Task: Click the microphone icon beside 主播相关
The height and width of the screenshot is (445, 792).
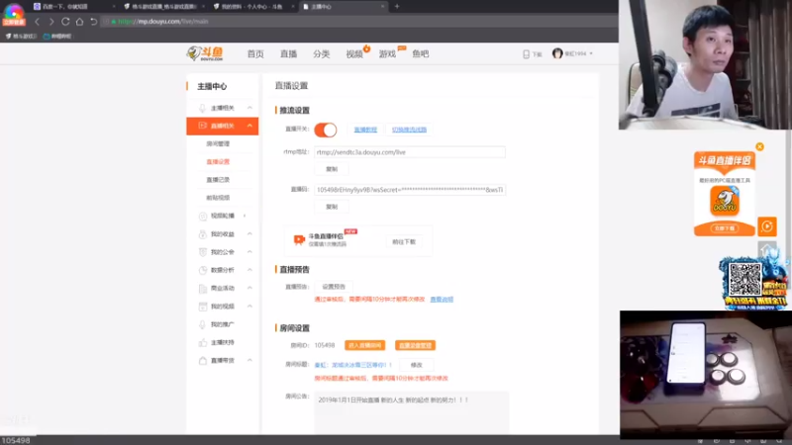Action: tap(202, 108)
